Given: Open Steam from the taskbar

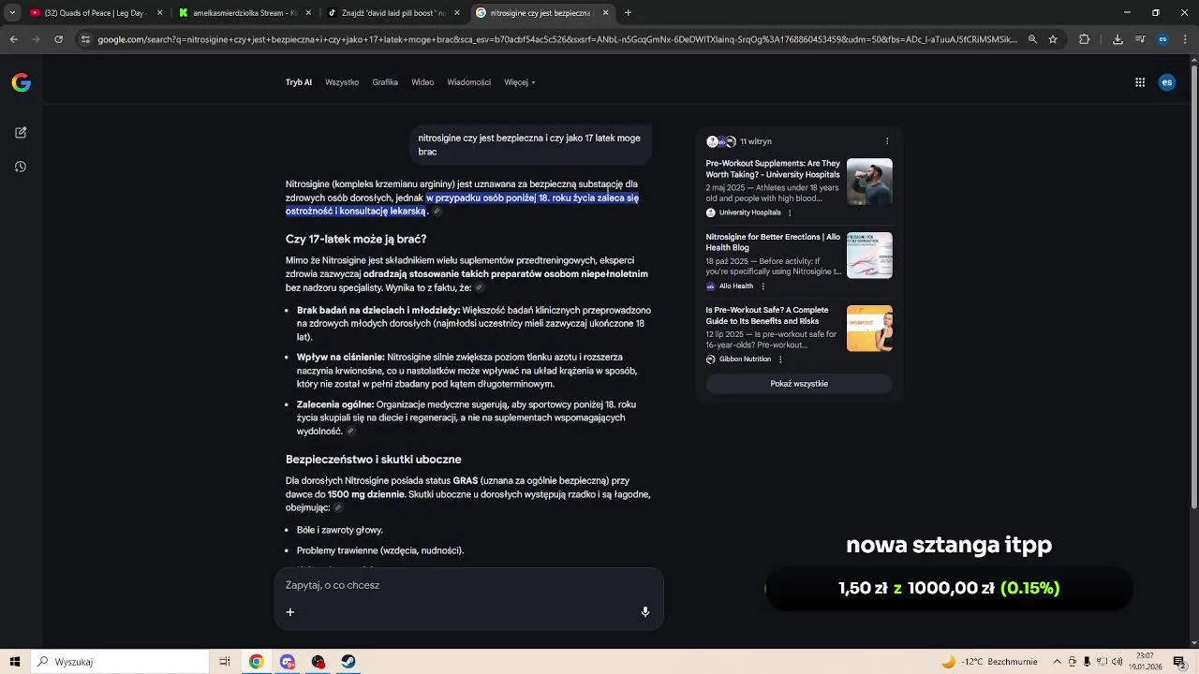Looking at the screenshot, I should [x=348, y=662].
